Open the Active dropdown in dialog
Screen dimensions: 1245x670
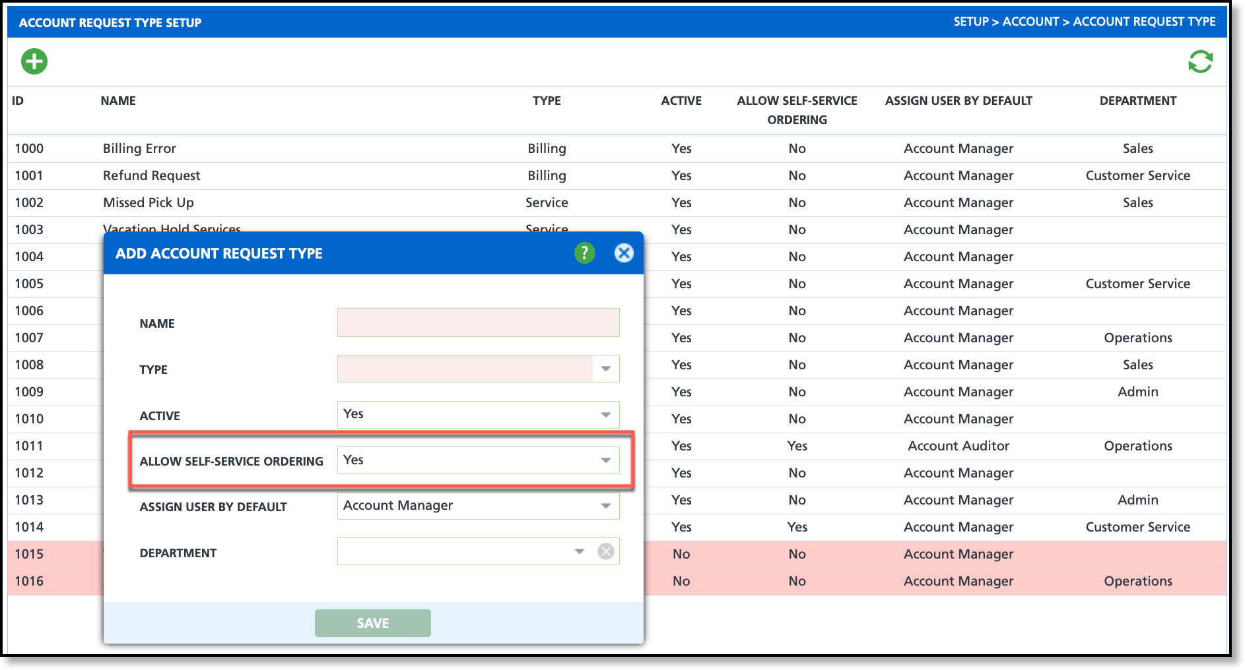606,415
